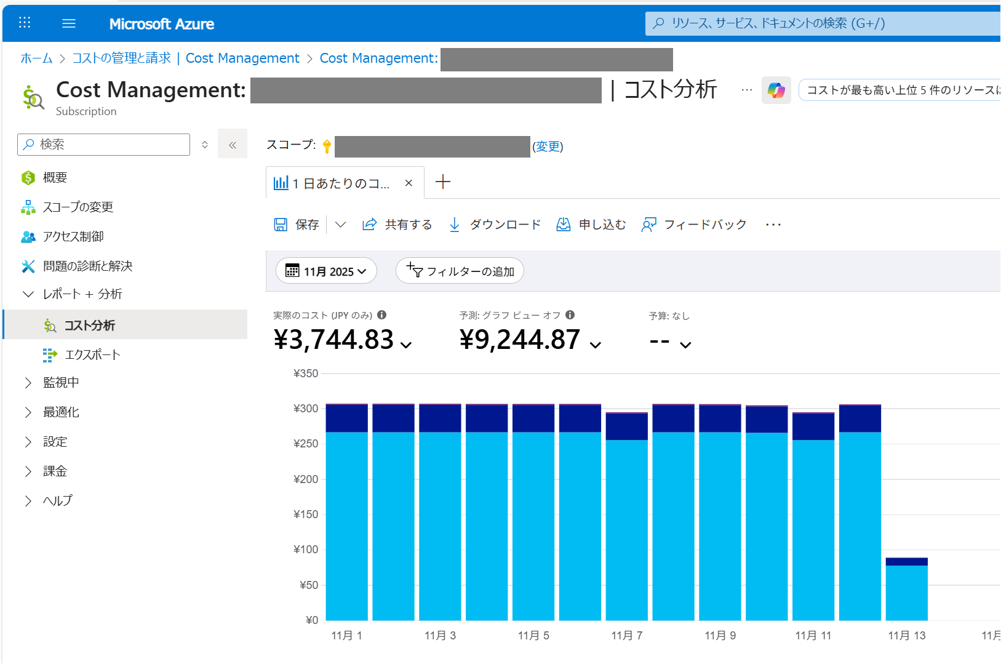Open the 11月 2025 date range dropdown
Viewport: 1001px width, 664px height.
(326, 271)
